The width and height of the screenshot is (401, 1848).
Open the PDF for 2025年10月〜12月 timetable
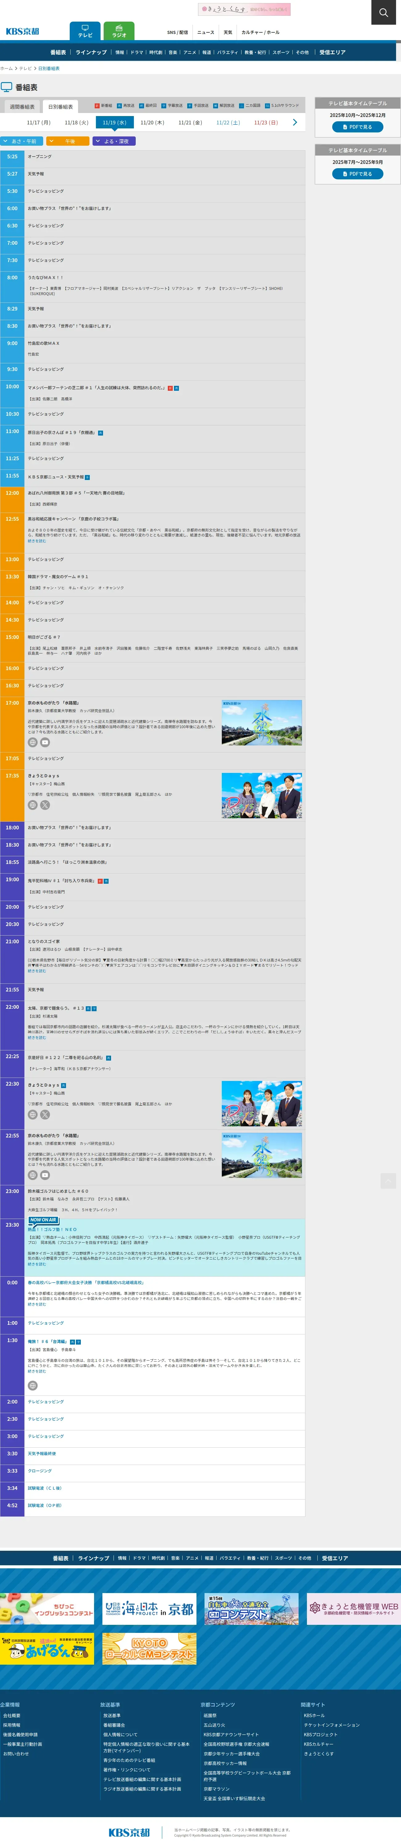[357, 127]
